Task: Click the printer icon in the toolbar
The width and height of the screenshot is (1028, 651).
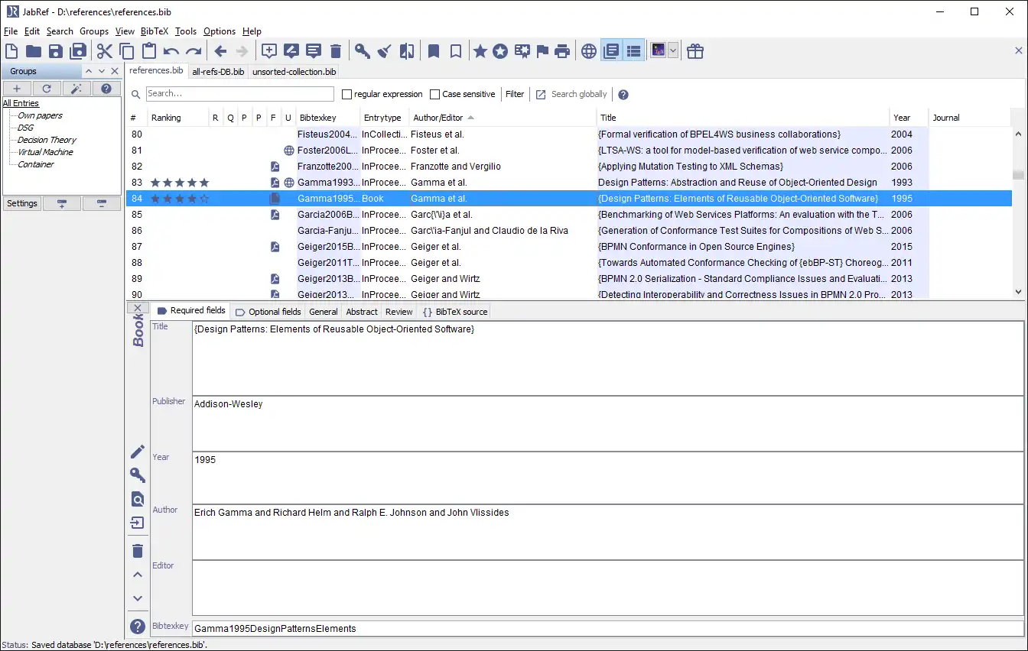Action: [562, 51]
